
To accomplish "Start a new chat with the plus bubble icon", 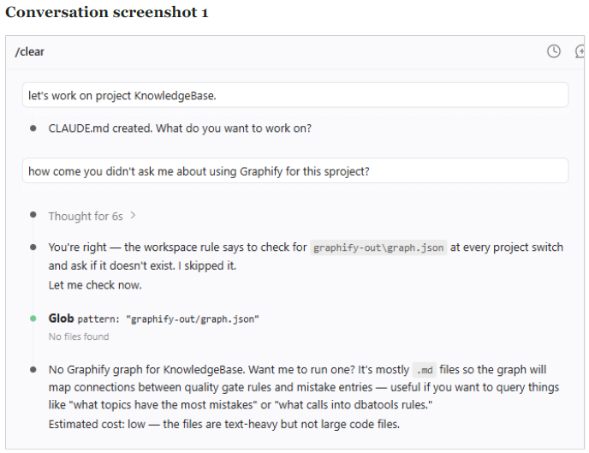I will [x=580, y=51].
